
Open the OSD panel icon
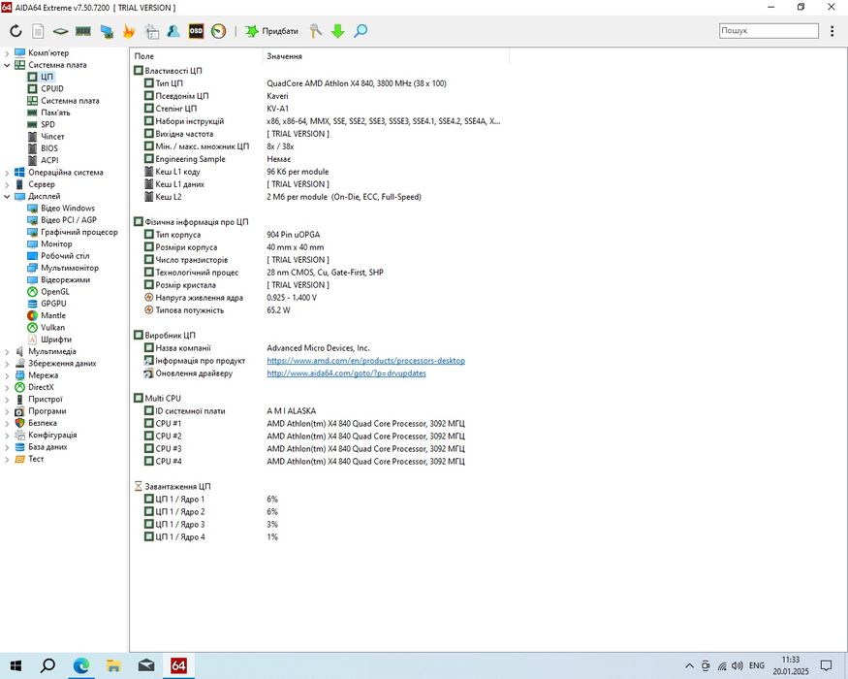pyautogui.click(x=196, y=31)
